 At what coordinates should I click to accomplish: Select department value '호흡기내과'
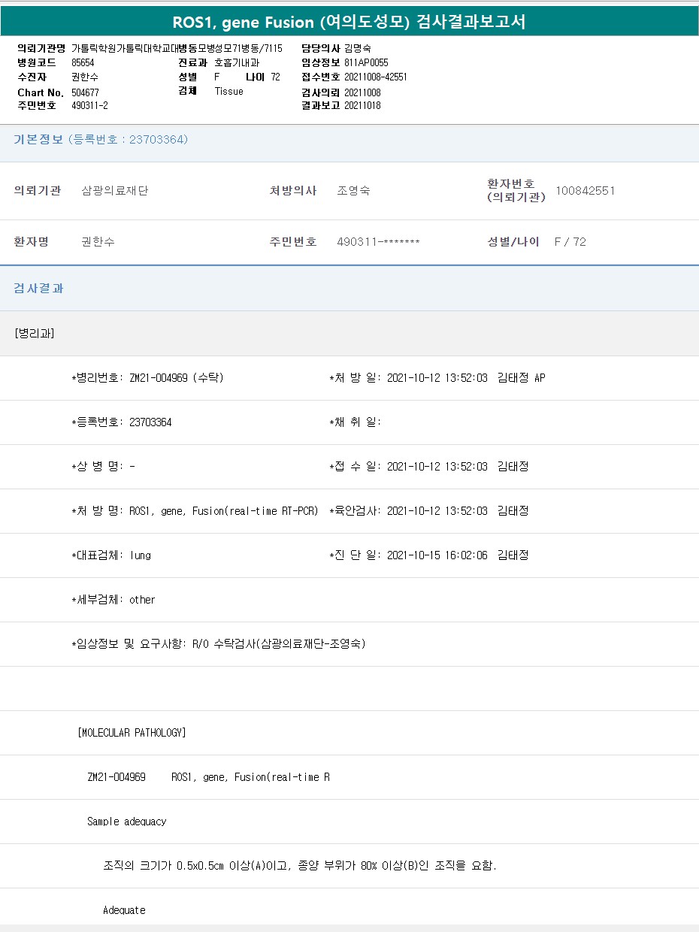coord(237,62)
